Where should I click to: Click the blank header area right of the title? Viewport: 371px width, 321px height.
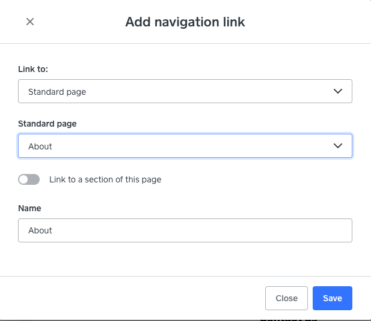click(307, 22)
